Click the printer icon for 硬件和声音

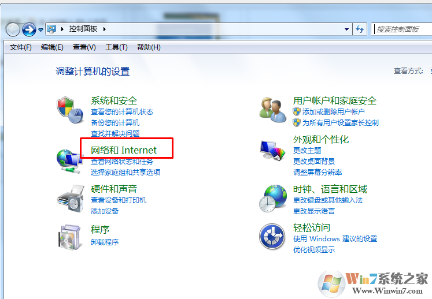(x=71, y=199)
